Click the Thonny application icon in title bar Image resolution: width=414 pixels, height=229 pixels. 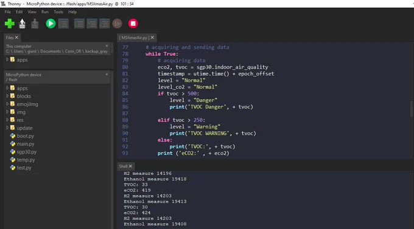[3, 4]
